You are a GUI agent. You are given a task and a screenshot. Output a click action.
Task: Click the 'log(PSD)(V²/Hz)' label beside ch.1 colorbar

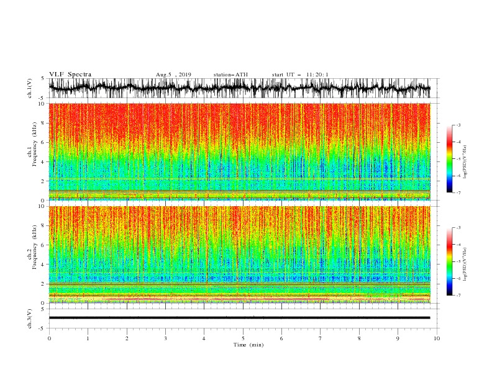465,162
